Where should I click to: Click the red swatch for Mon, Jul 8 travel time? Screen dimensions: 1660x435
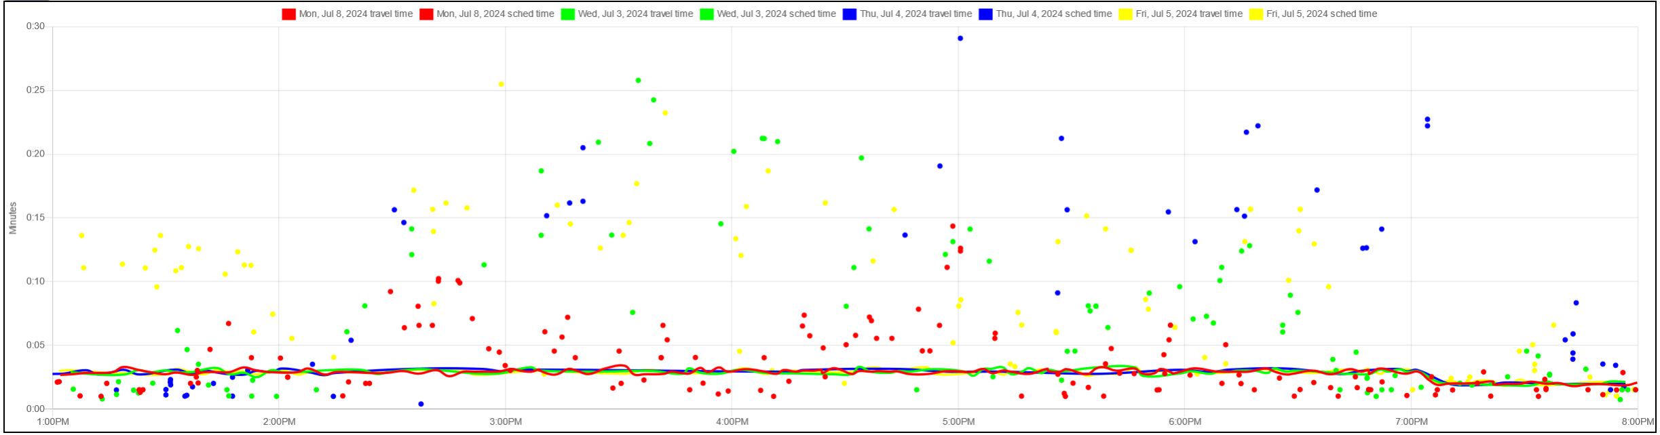[x=289, y=14]
